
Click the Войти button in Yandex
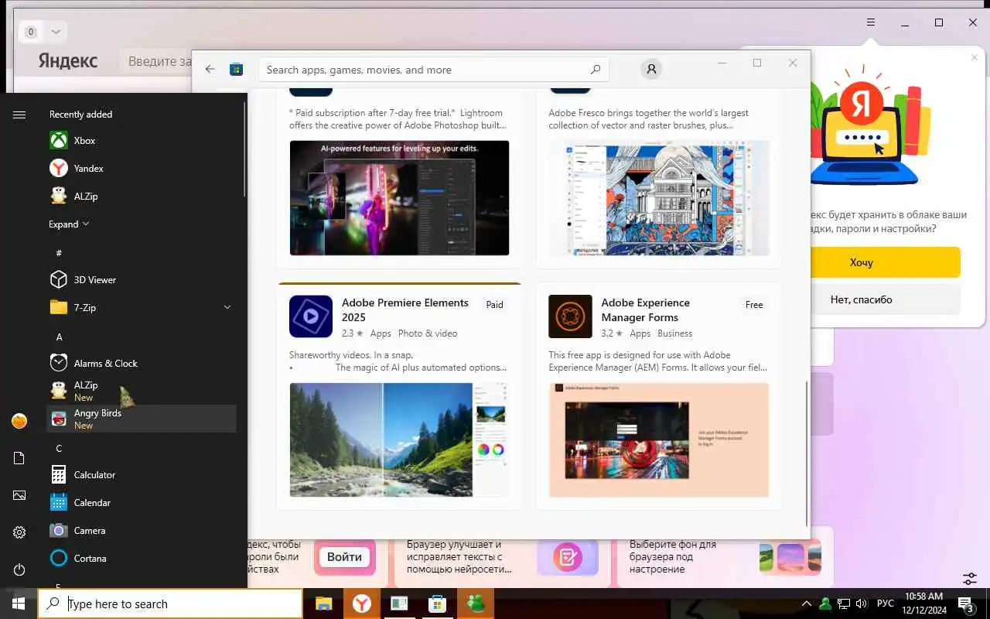(344, 556)
